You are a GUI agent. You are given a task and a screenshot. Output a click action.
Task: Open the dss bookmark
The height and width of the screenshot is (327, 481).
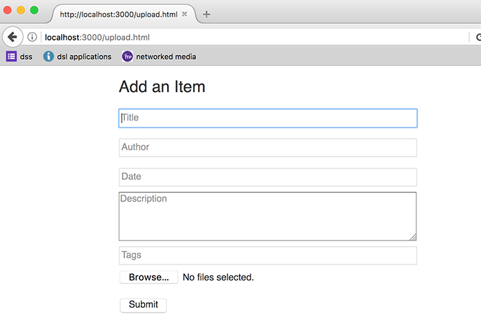19,56
